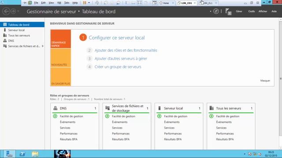Open the Afficher menu
Image resolution: width=282 pixels, height=158 pixels.
pos(263,11)
